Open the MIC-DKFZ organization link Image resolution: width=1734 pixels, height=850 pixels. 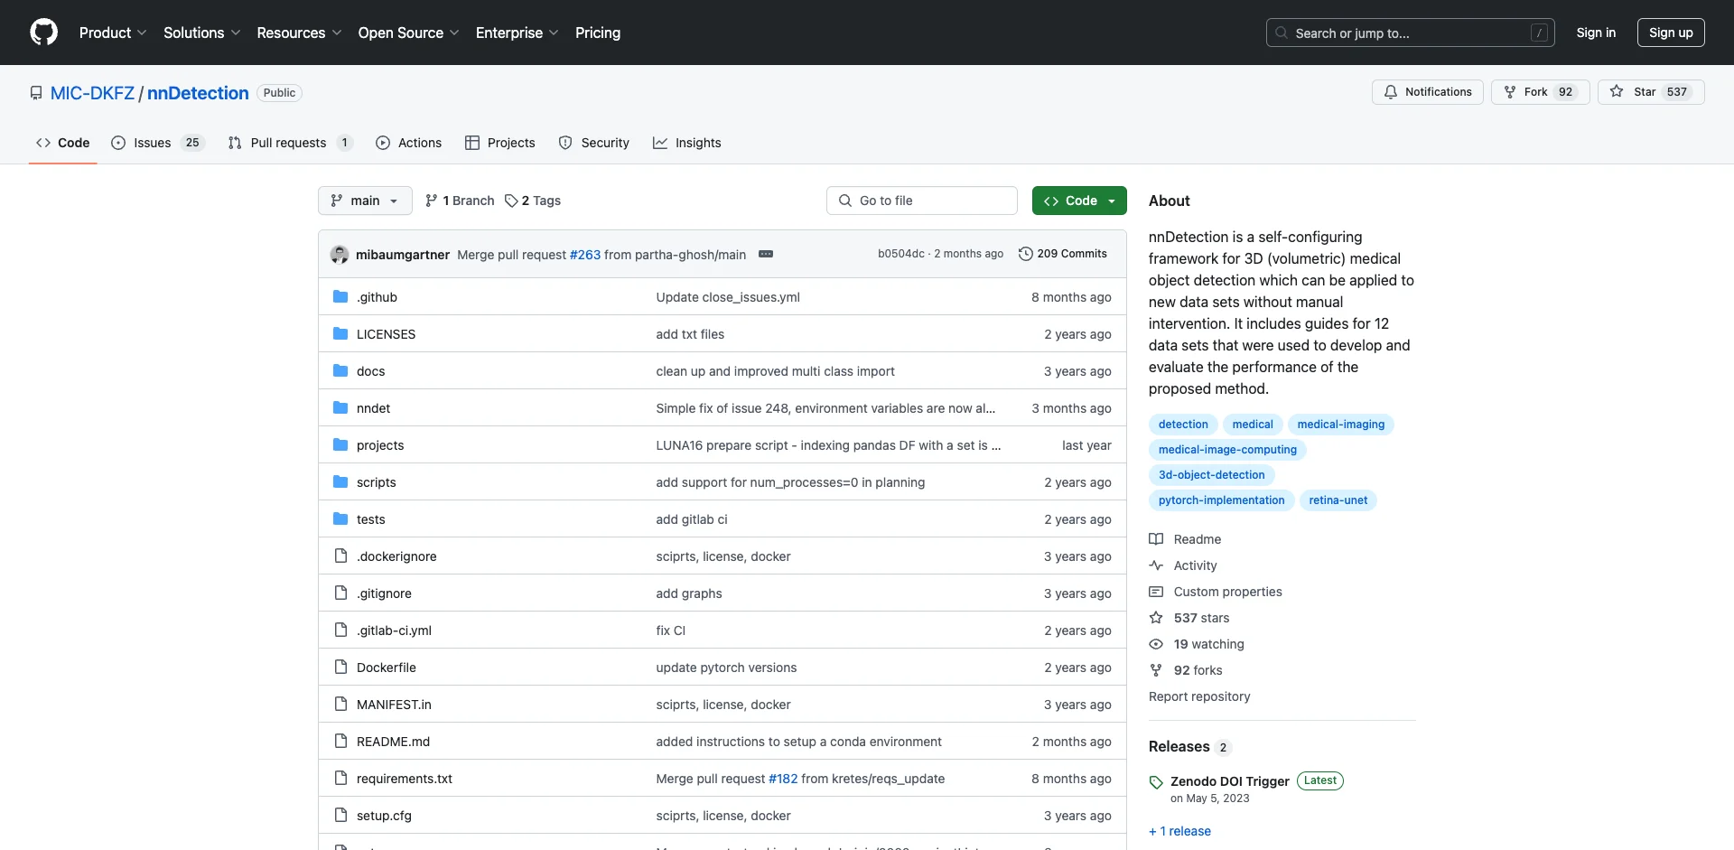[92, 93]
